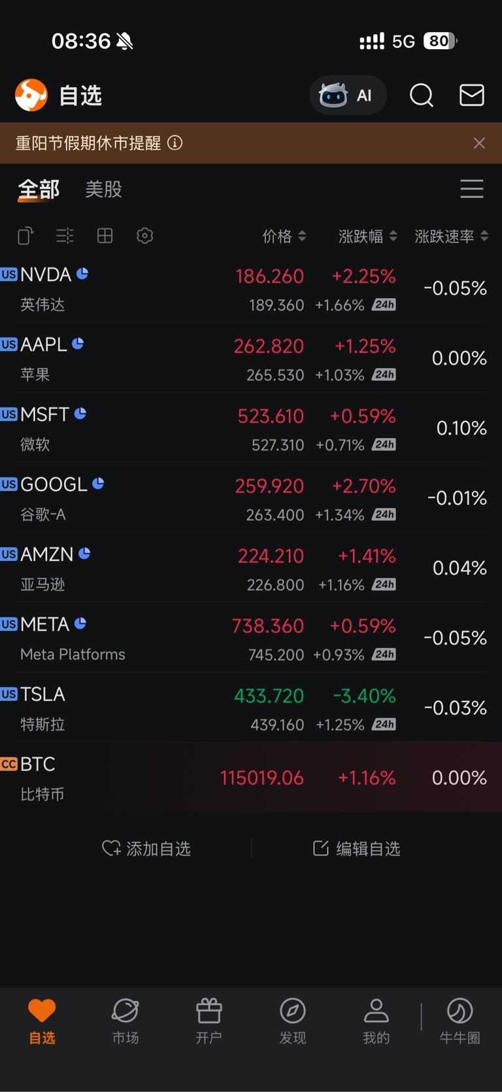502x1092 pixels.
Task: Tap the holiday notice info icon
Action: 175,143
